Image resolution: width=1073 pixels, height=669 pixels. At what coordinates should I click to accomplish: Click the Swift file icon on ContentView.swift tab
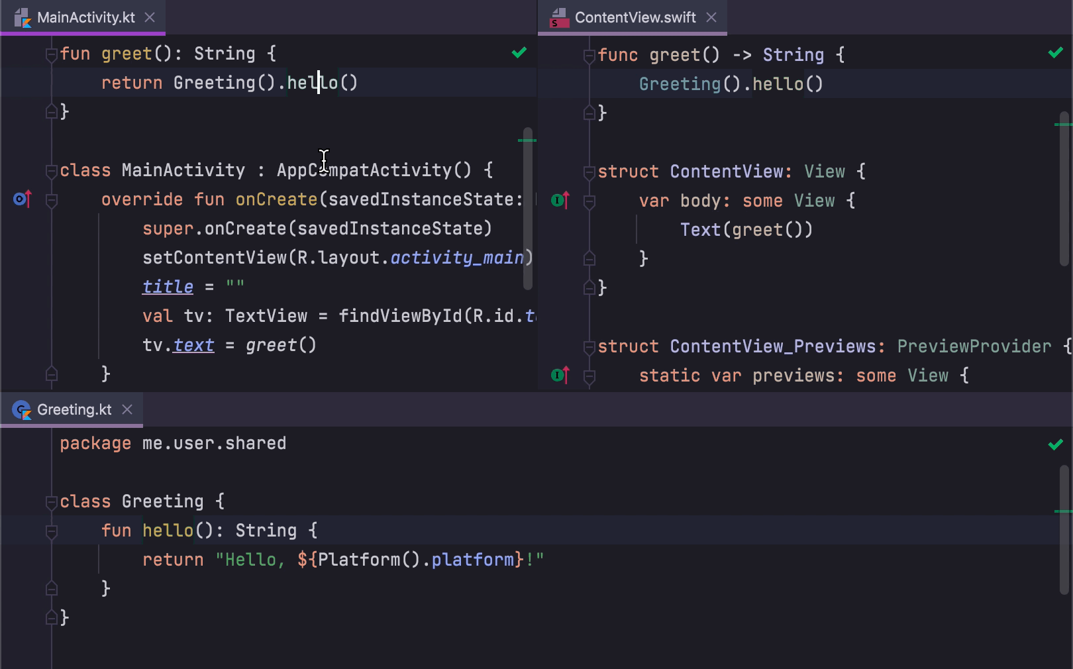pos(558,17)
